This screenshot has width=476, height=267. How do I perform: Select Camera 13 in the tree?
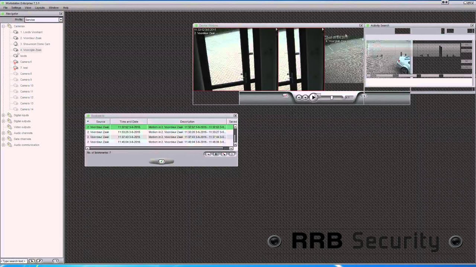(27, 103)
